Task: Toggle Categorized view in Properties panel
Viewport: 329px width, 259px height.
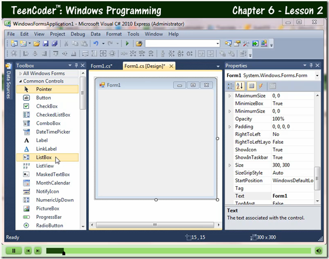Action: tap(230, 86)
